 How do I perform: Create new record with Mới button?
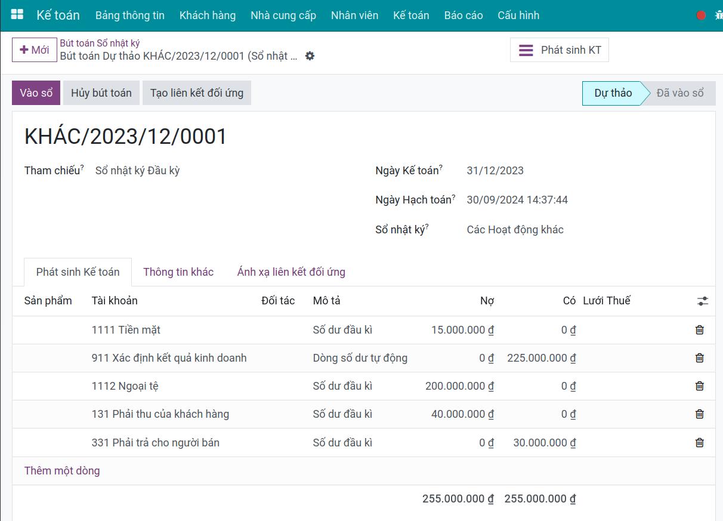[x=35, y=50]
